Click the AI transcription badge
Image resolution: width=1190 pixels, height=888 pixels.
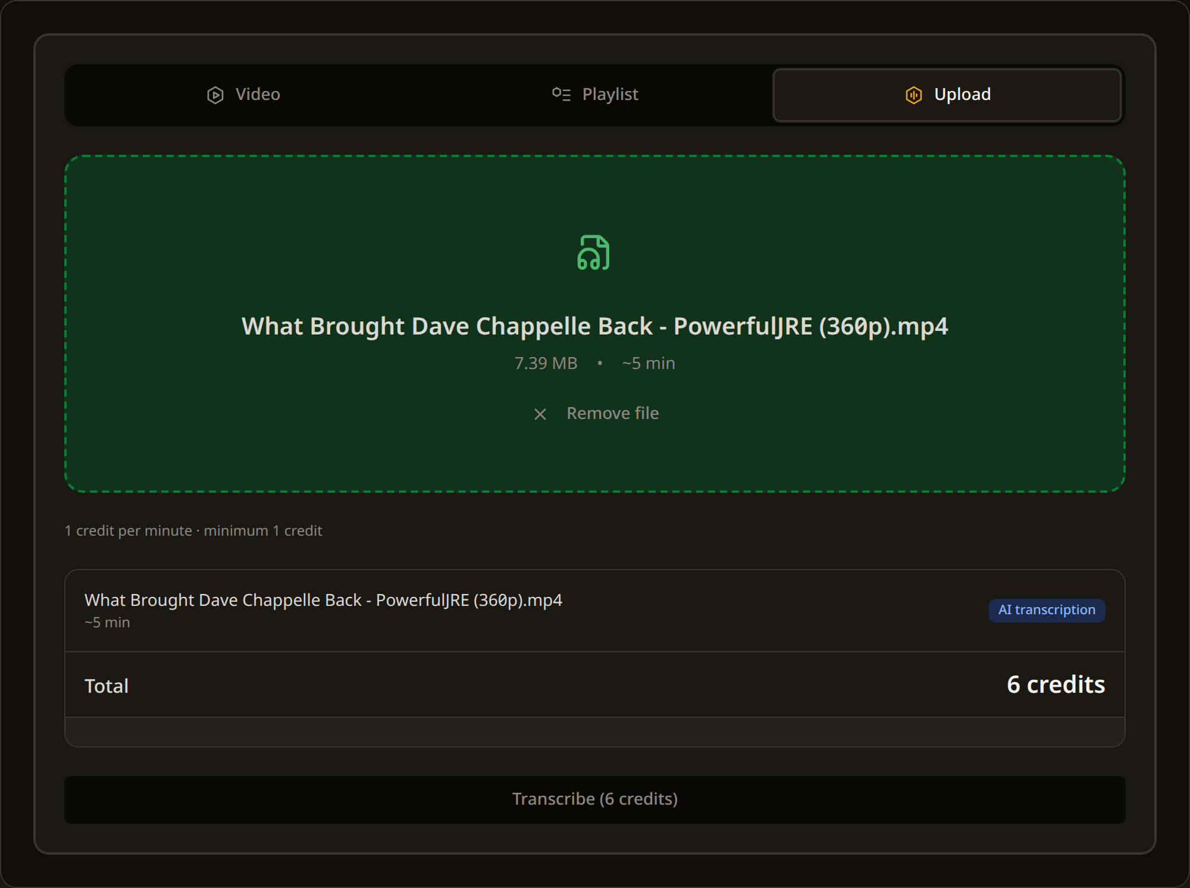(x=1047, y=610)
